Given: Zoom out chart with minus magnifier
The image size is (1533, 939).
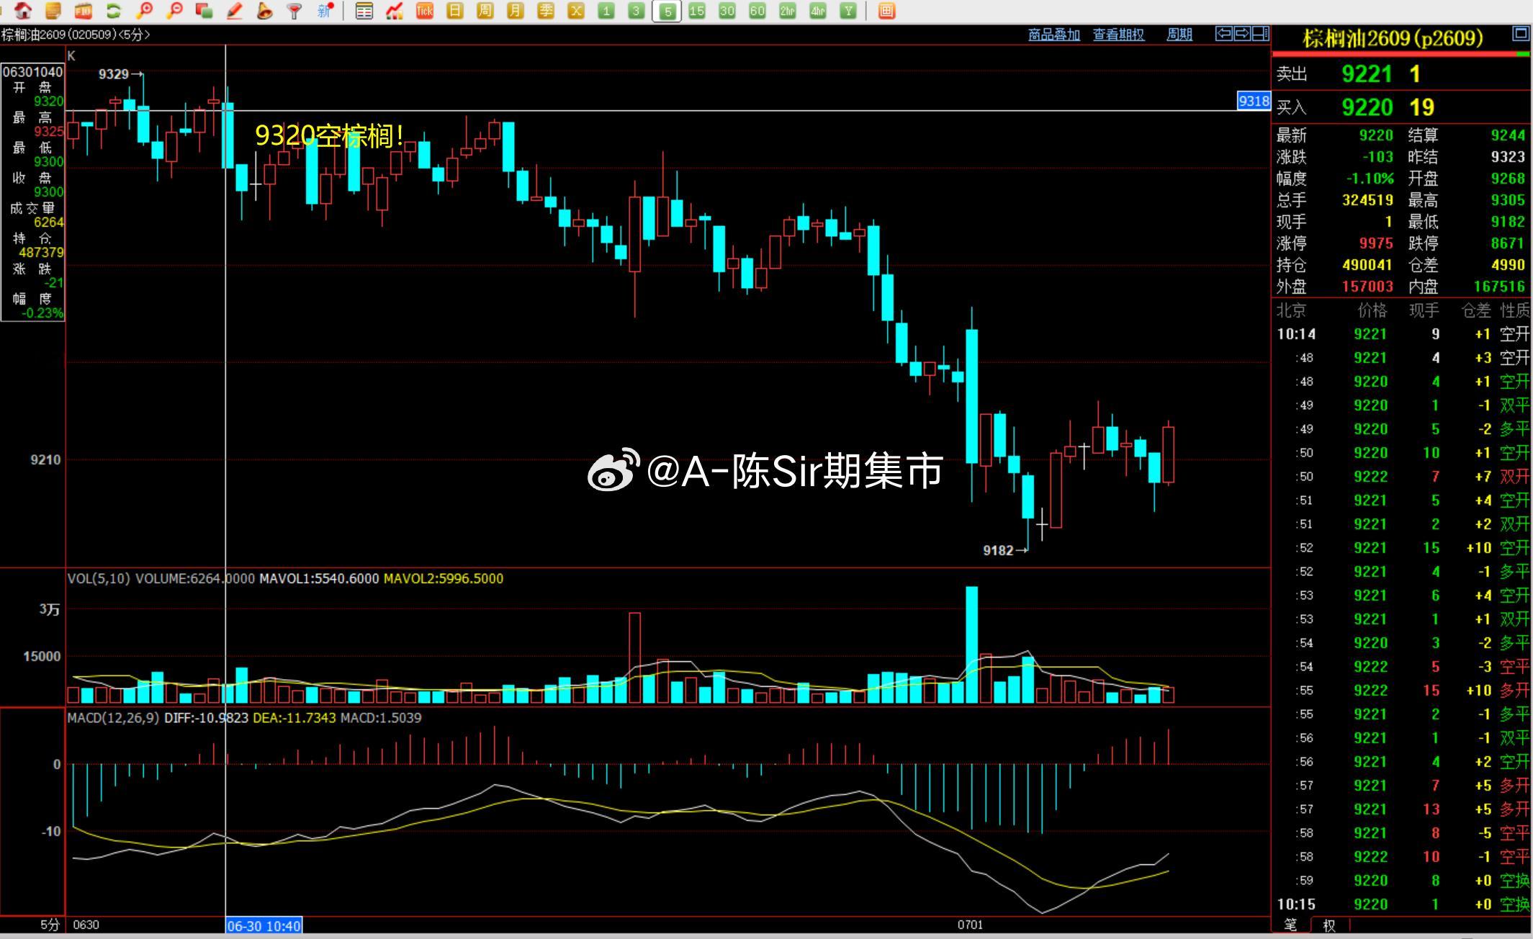Looking at the screenshot, I should point(174,11).
